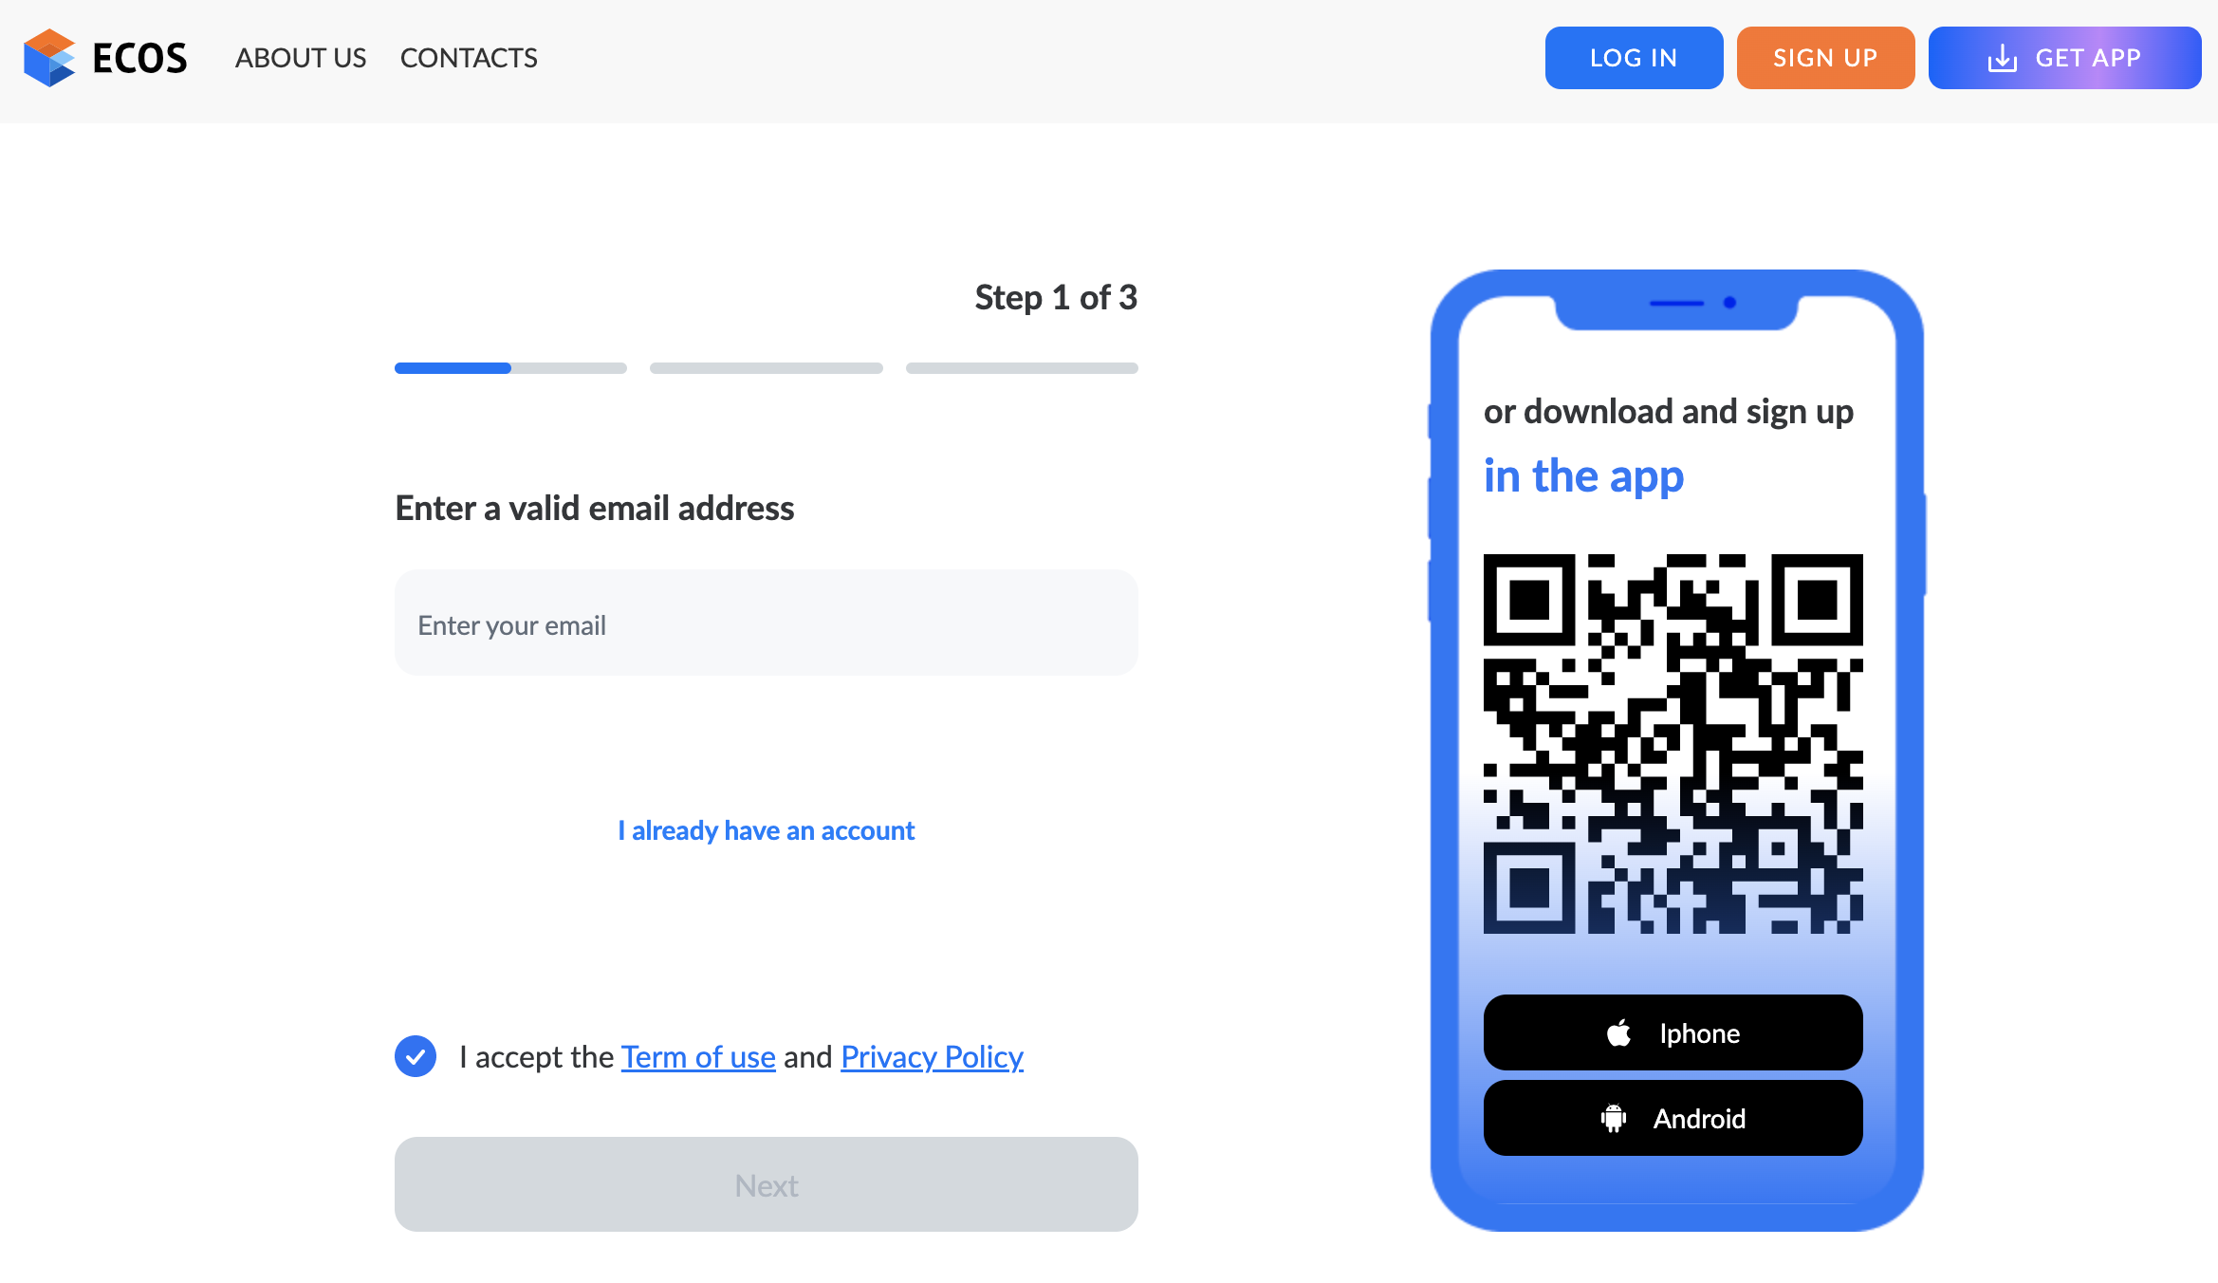Image resolution: width=2218 pixels, height=1283 pixels.
Task: Open the step 2 progress segment
Action: pos(765,366)
